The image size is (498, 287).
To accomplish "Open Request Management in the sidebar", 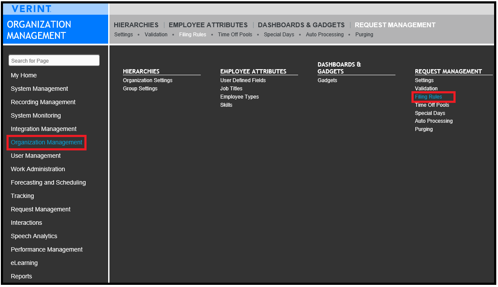I will tap(41, 209).
